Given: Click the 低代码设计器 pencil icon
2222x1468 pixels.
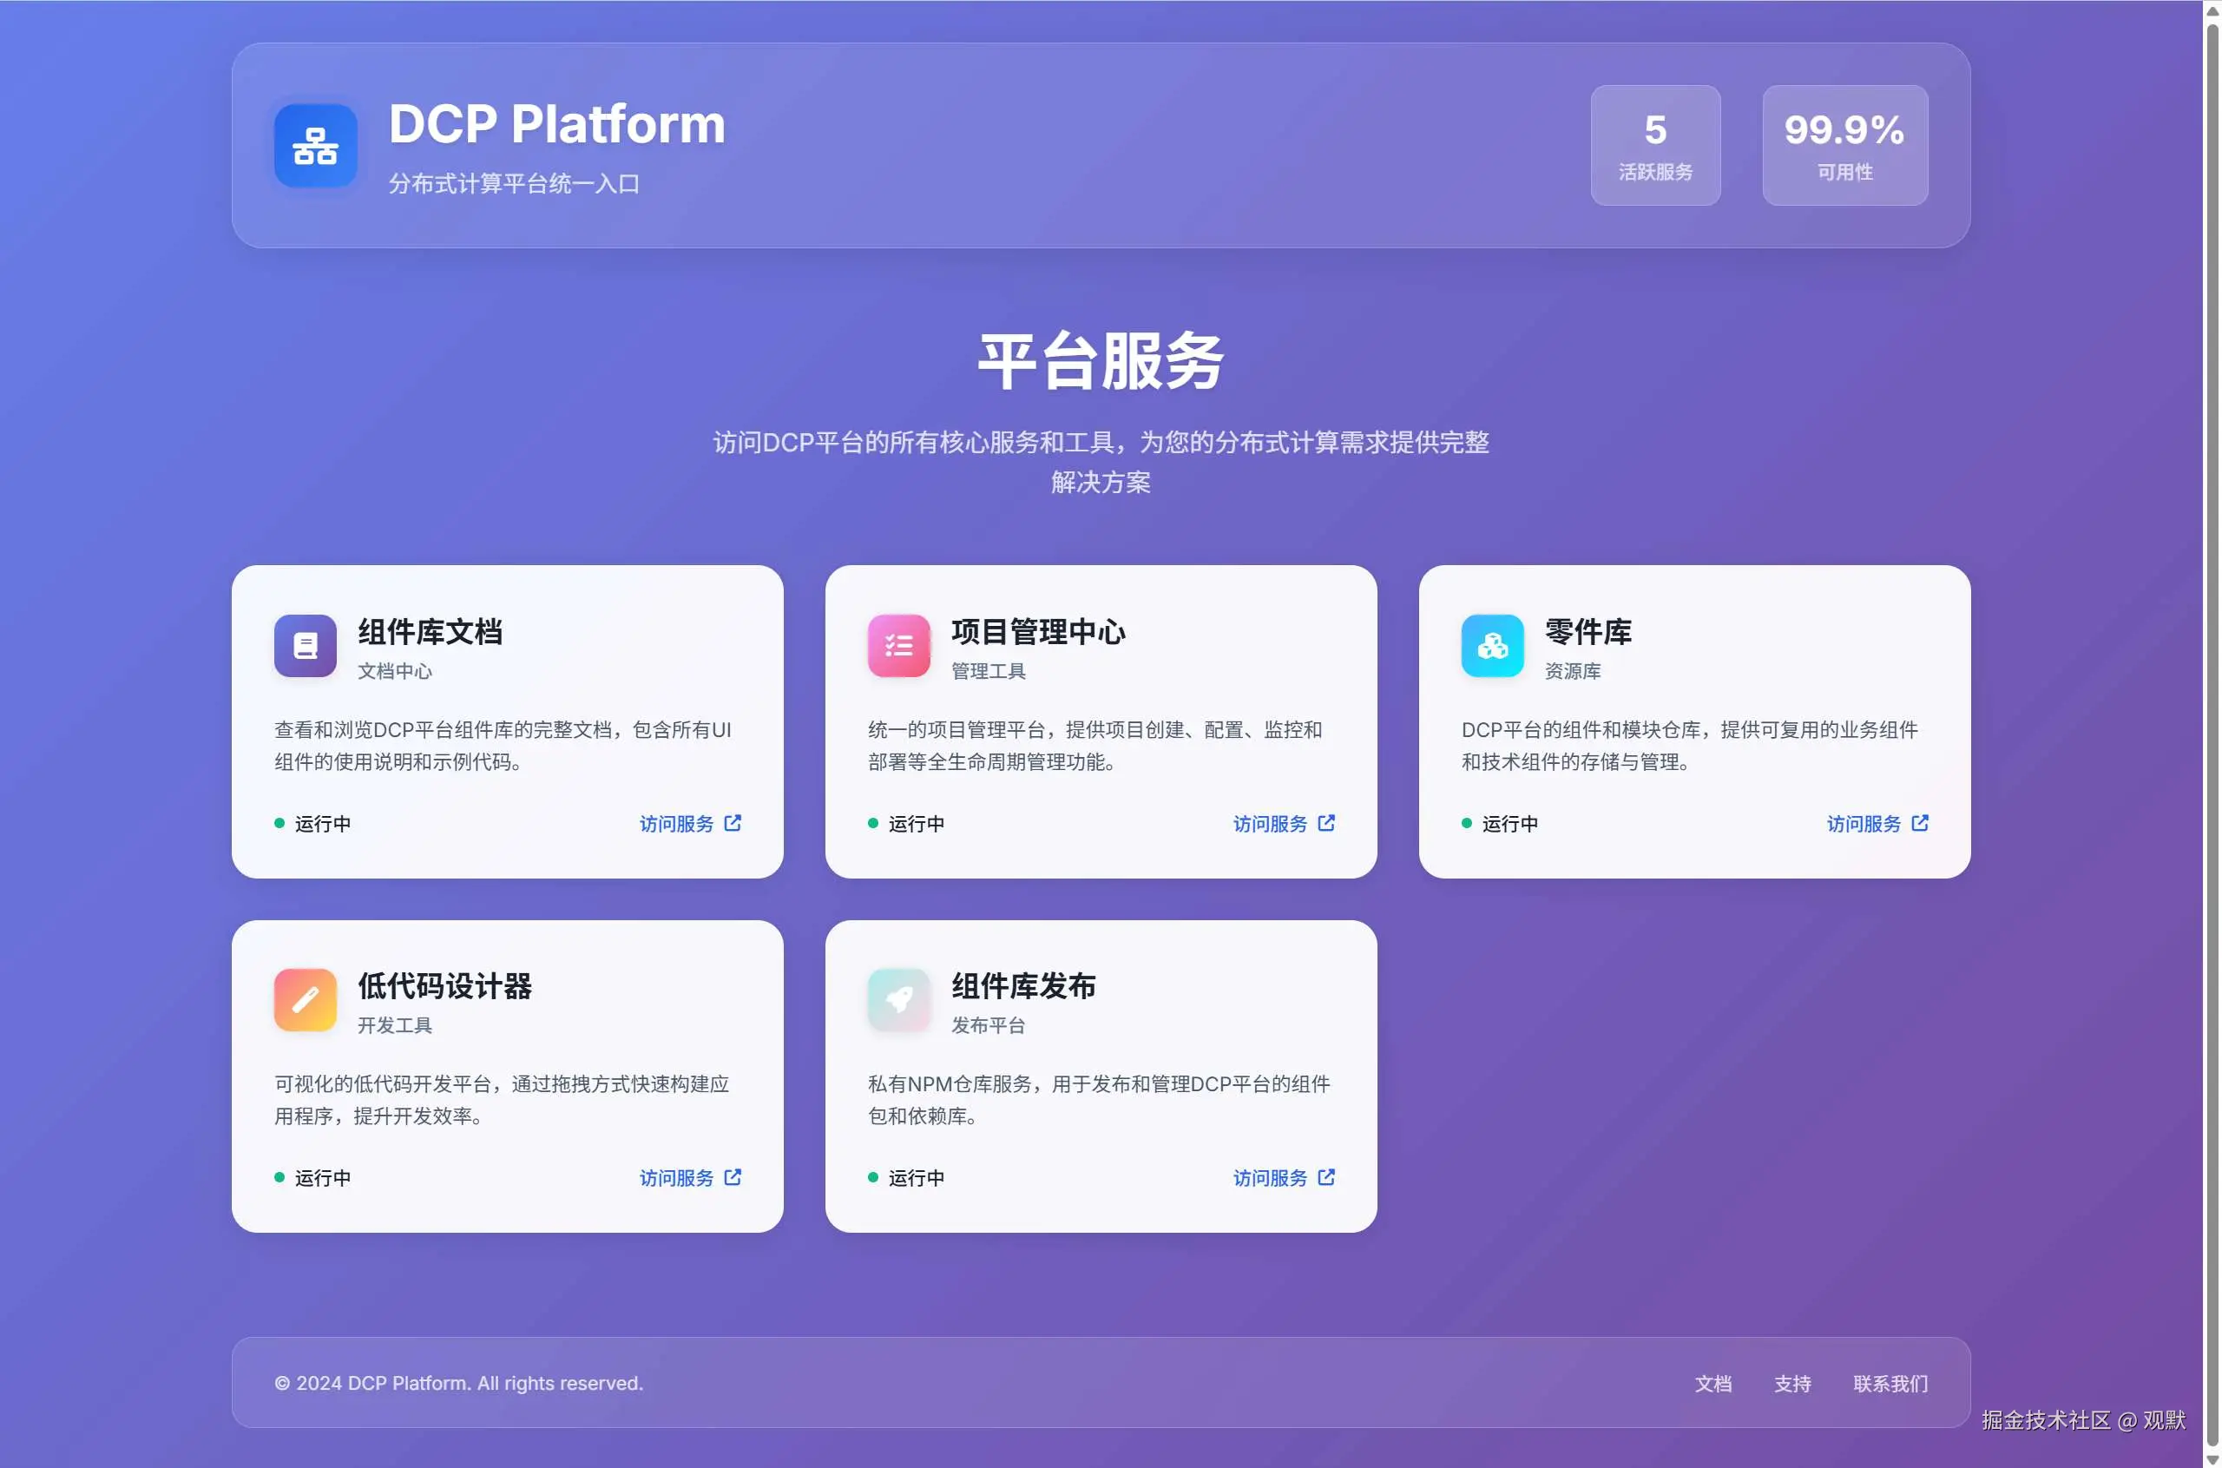Looking at the screenshot, I should click(306, 1000).
